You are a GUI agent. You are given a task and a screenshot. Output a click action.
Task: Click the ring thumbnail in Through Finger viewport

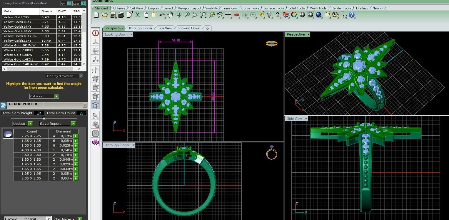[x=271, y=153]
